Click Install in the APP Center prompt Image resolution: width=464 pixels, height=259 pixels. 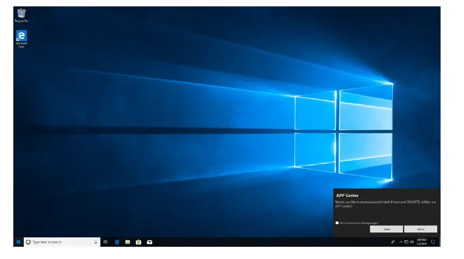[386, 229]
